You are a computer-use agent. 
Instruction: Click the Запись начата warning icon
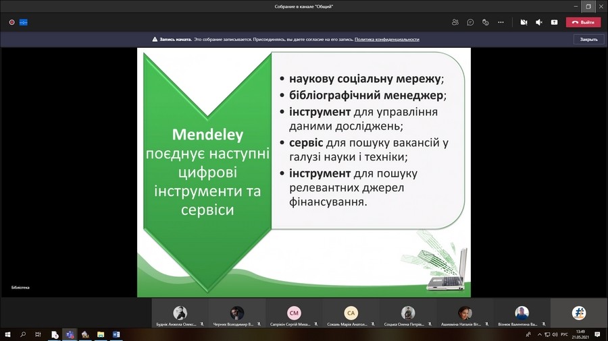[155, 40]
